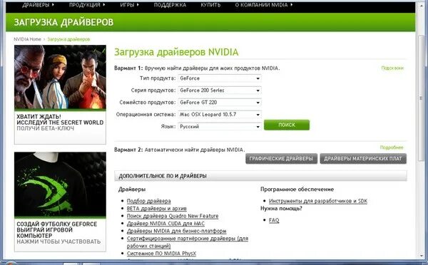Screen dimensions: 428x265
Task: Open the ДРАЙВЕРЫ menu
Action: coord(38,5)
